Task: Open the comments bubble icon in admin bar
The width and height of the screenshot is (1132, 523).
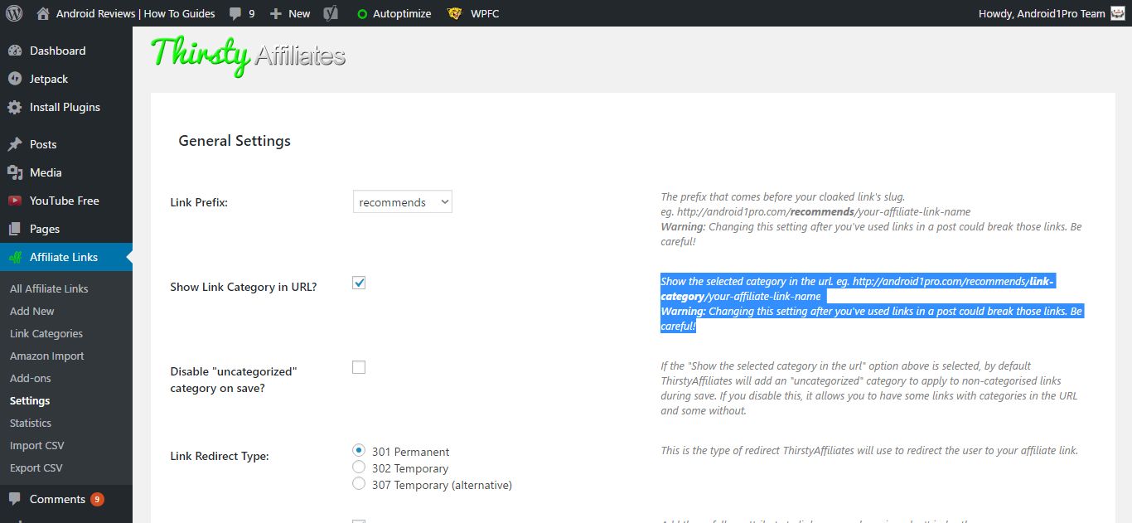Action: coord(235,14)
